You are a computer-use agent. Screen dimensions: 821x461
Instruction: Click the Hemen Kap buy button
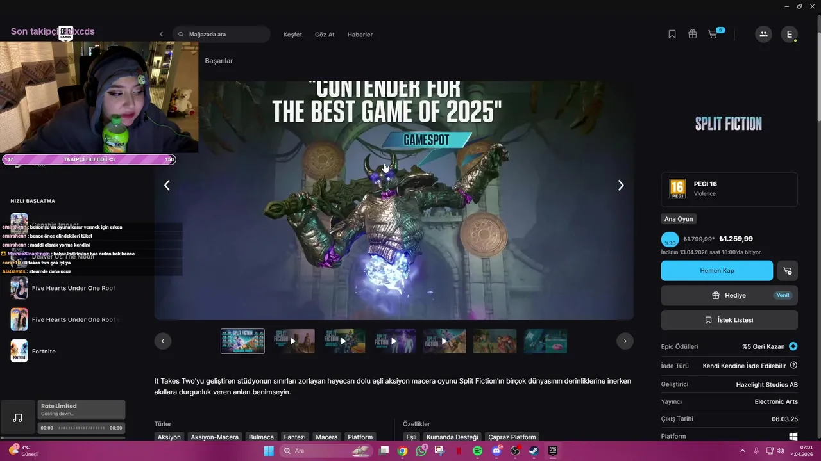(x=716, y=271)
